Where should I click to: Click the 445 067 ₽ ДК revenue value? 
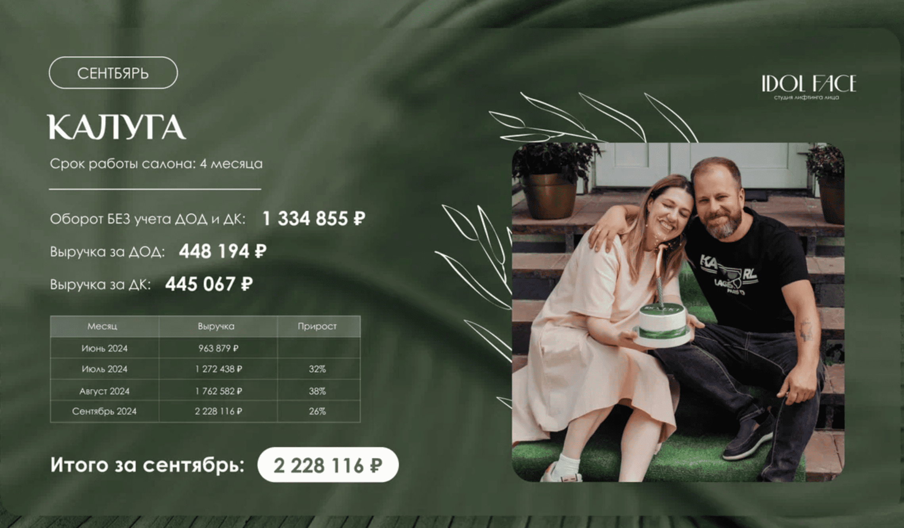(209, 284)
